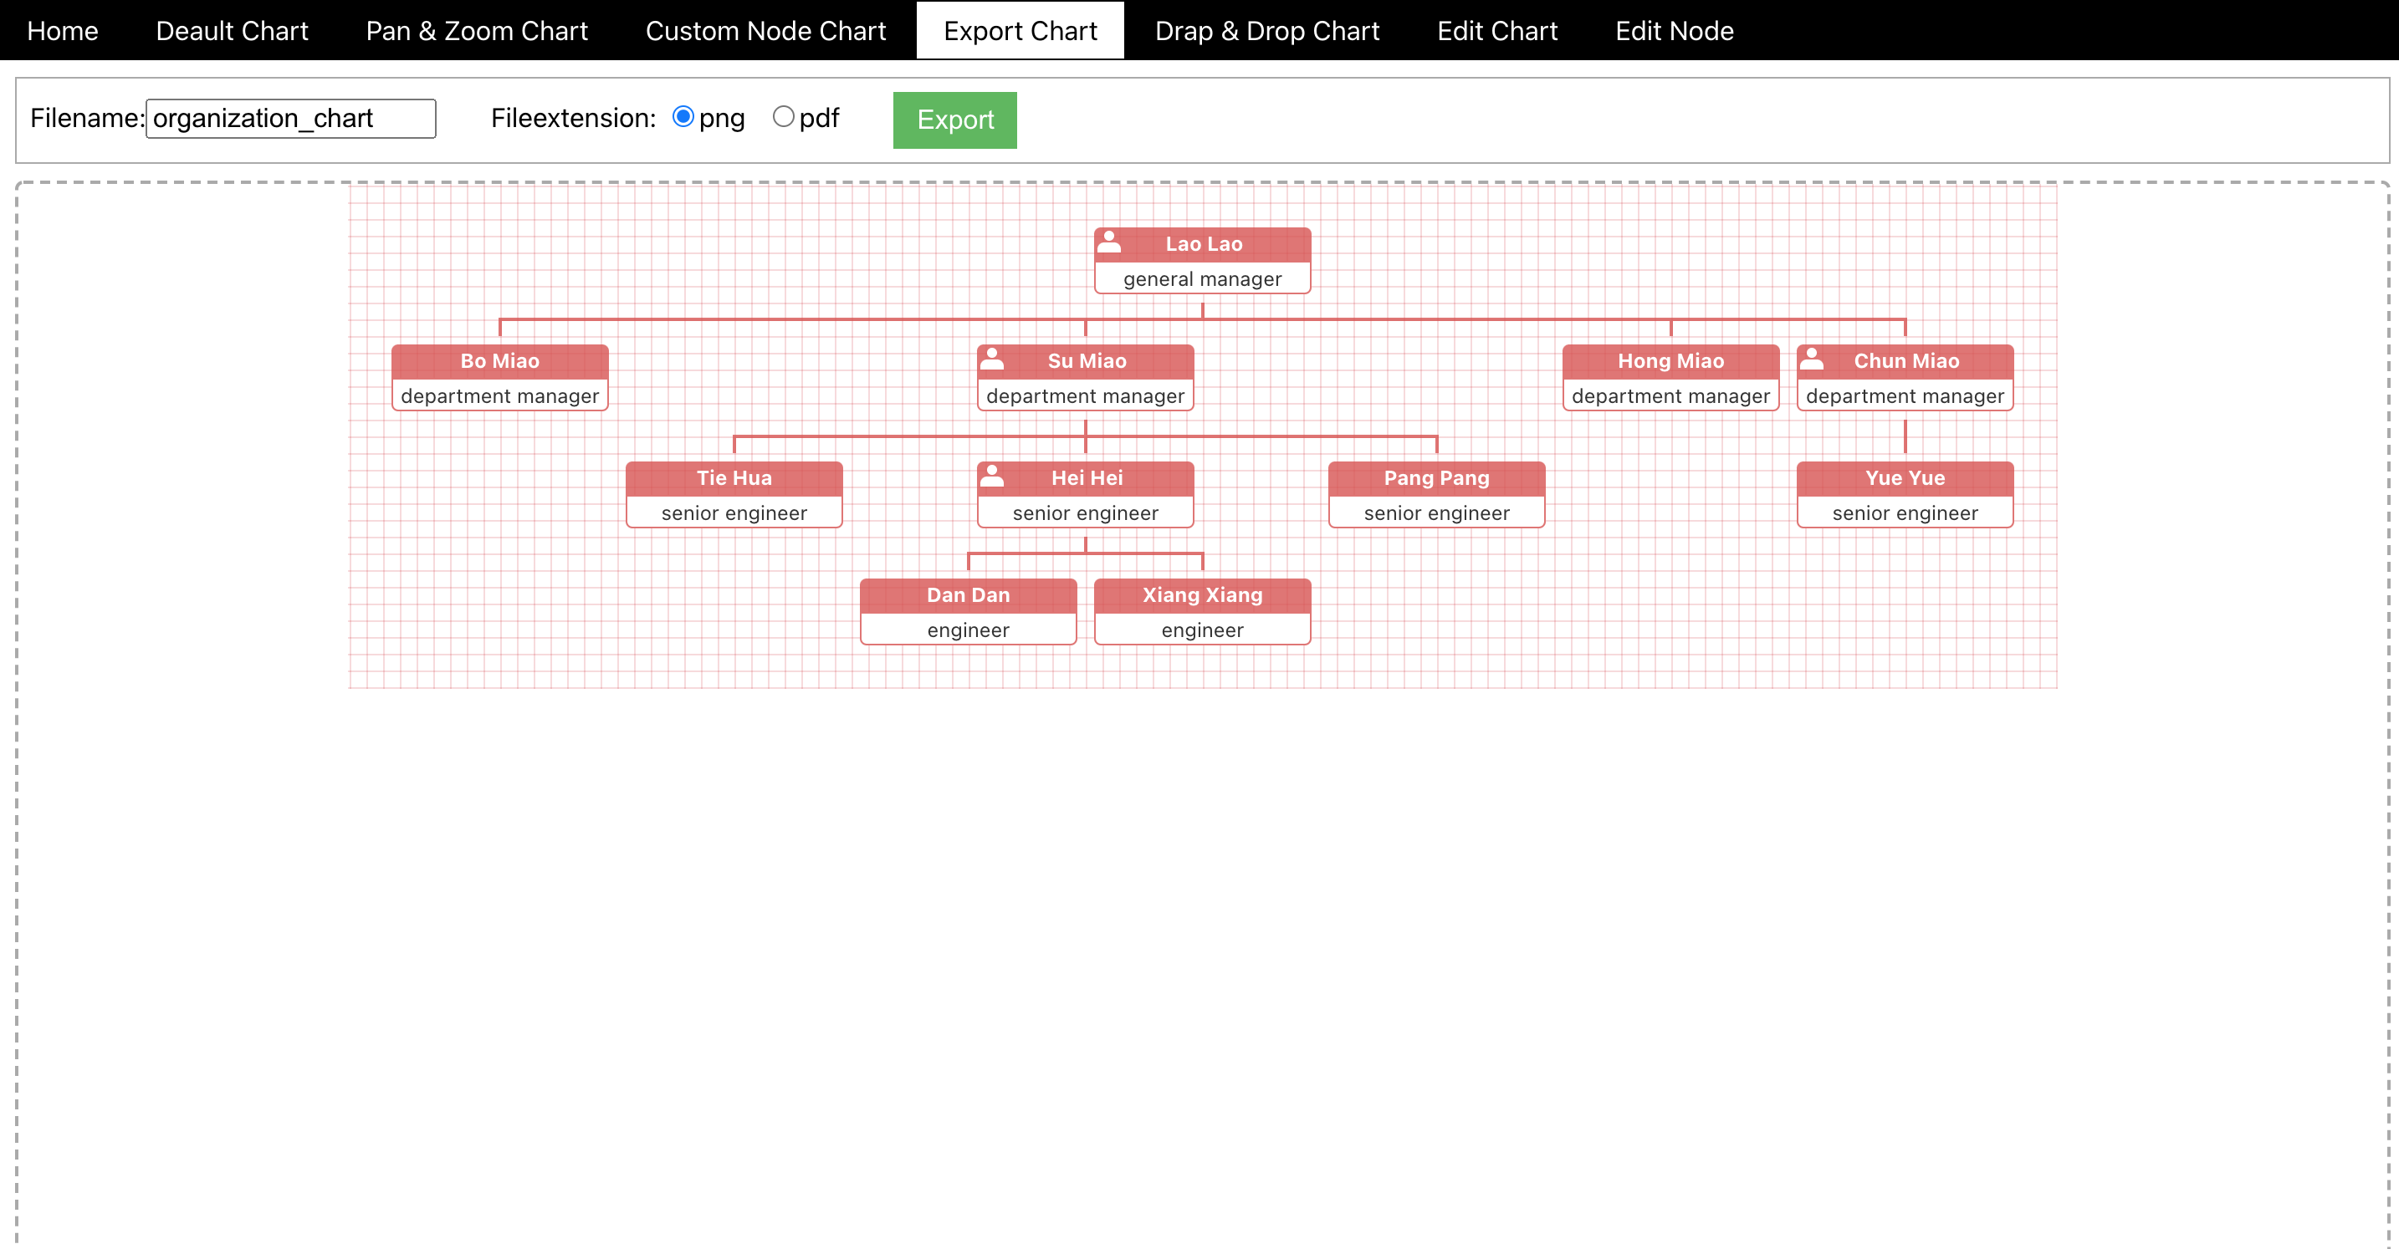Screen dimensions: 2399x1249
Task: Navigate to Drap & Drop Chart tab
Action: tap(1266, 31)
